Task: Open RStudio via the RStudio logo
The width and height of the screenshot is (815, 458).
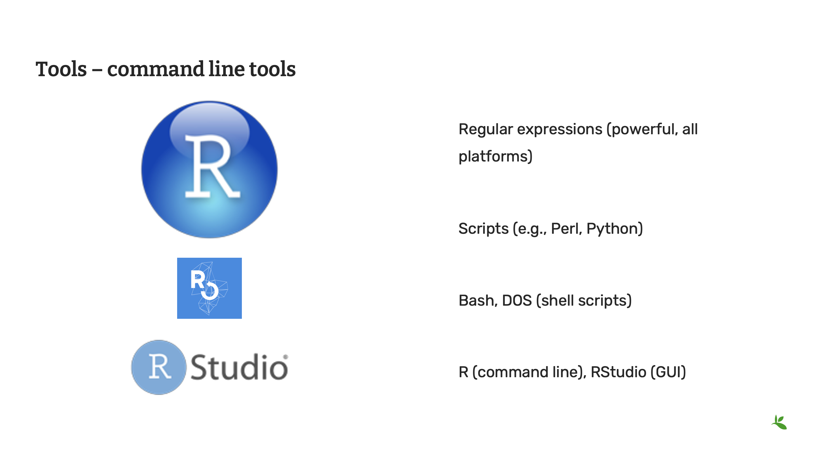Action: point(210,368)
